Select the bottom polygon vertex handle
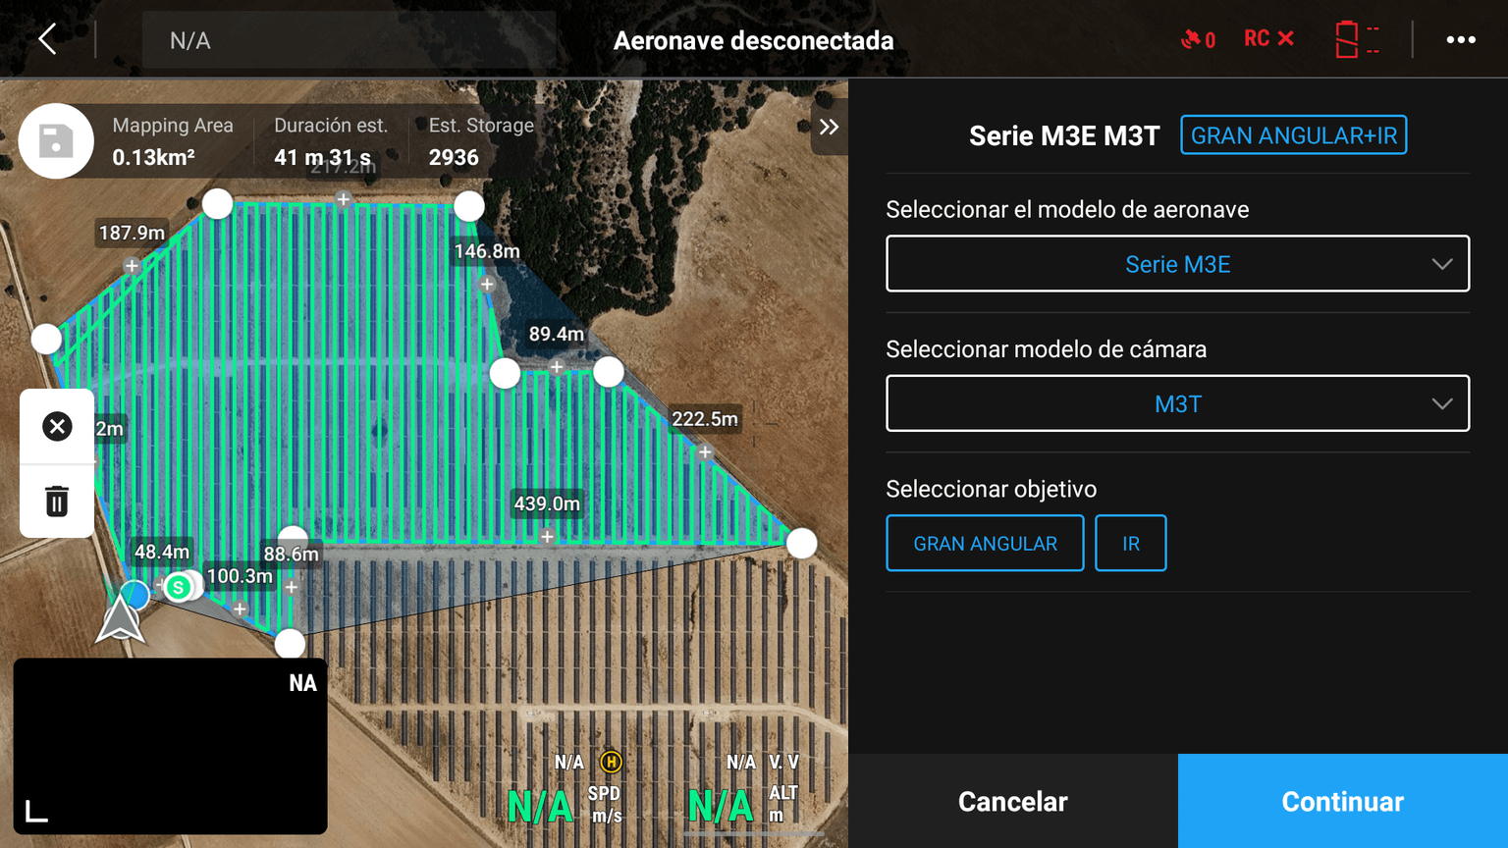The width and height of the screenshot is (1508, 848). pos(290,644)
